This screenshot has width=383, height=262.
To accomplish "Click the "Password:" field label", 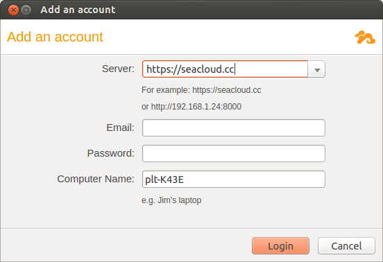I will point(111,153).
